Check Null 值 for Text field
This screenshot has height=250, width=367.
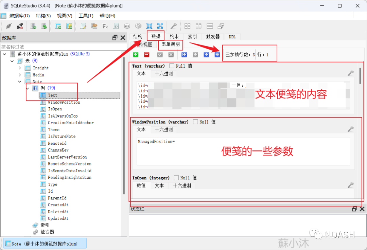point(172,66)
